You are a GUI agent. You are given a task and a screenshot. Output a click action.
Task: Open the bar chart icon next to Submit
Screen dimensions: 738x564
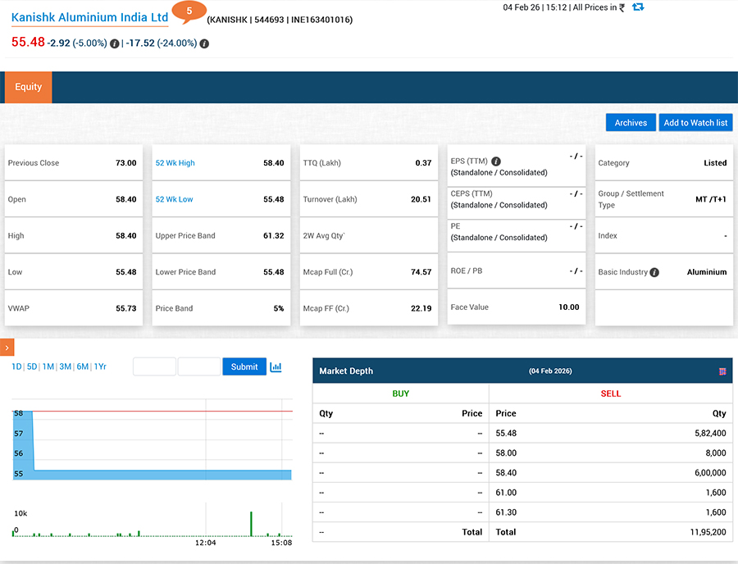(276, 366)
